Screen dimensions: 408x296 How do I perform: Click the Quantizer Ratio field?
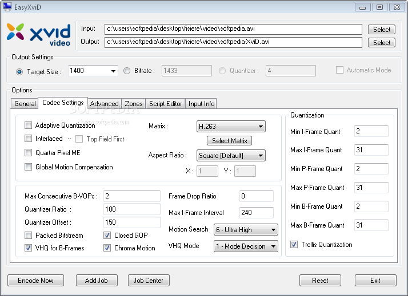132,209
